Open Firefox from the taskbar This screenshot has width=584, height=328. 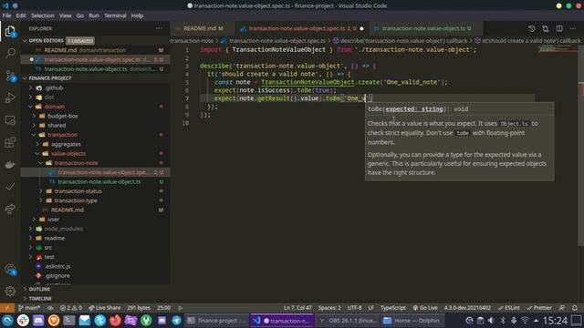[x=115, y=320]
